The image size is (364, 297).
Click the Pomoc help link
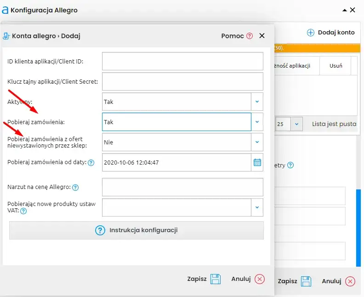coord(232,36)
